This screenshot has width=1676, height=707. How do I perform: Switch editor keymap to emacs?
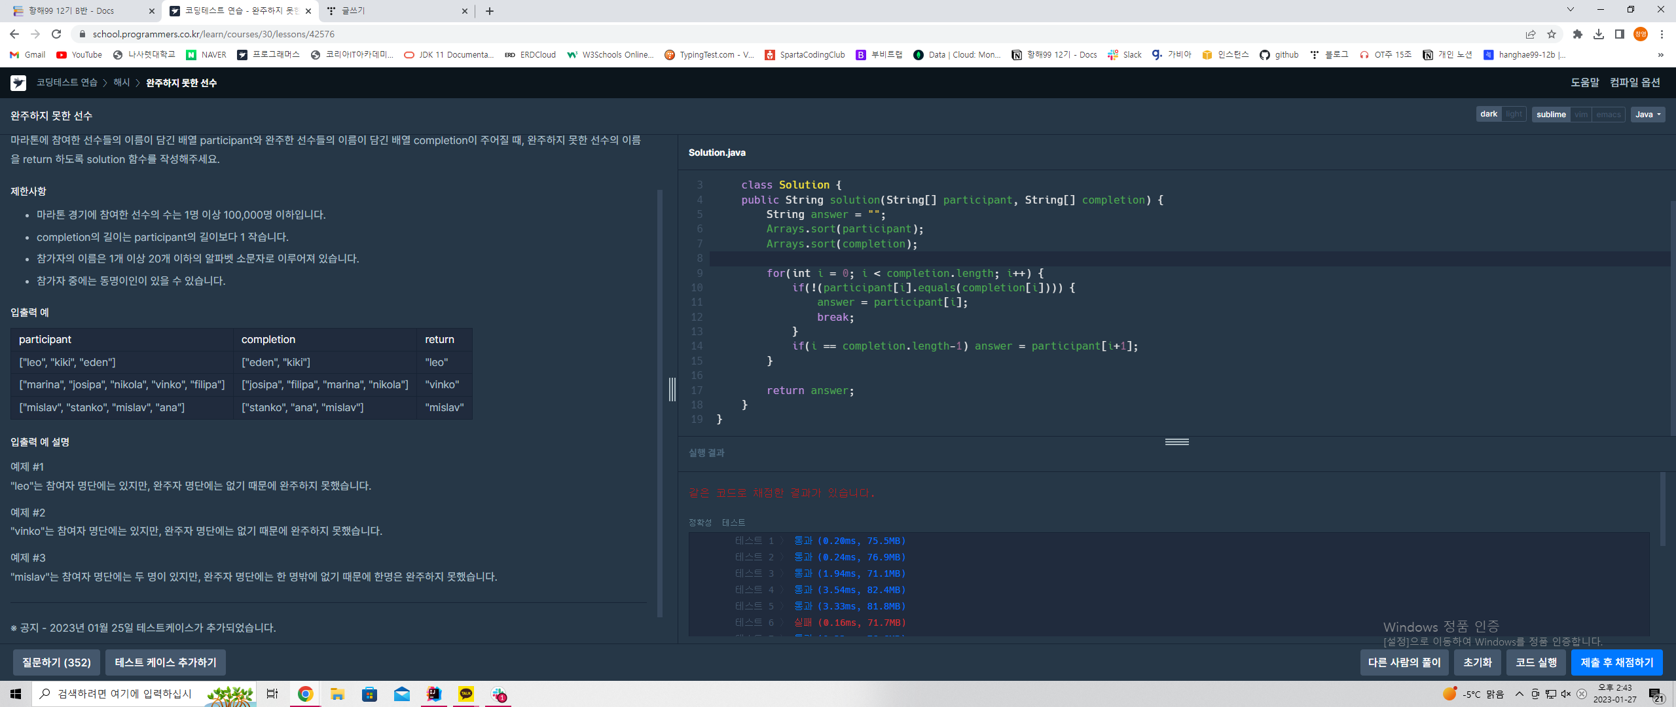1608,115
